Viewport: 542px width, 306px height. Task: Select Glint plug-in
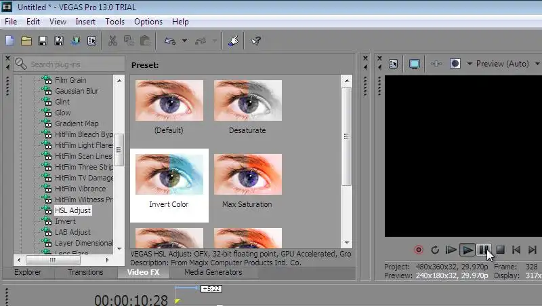pos(62,102)
